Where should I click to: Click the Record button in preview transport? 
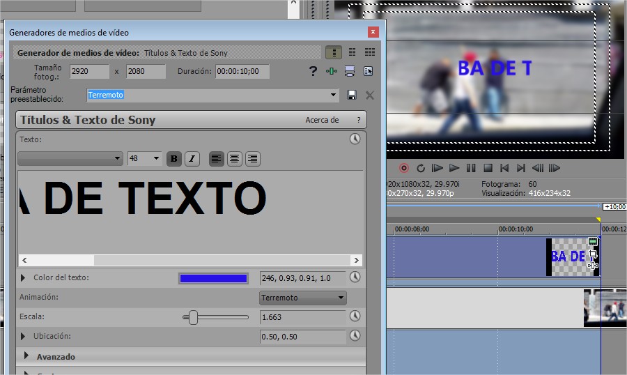click(404, 168)
